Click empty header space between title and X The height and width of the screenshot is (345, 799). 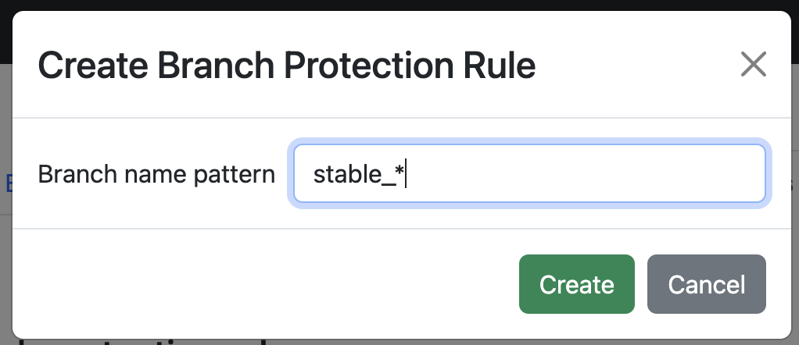point(633,65)
